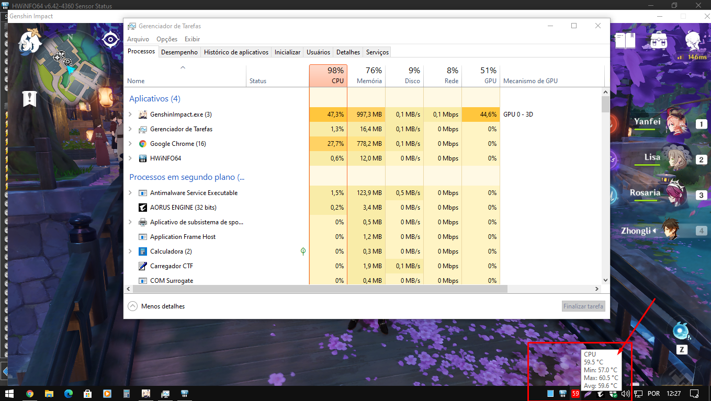711x401 pixels.
Task: Expand Antimalware Service Executable row
Action: 130,192
